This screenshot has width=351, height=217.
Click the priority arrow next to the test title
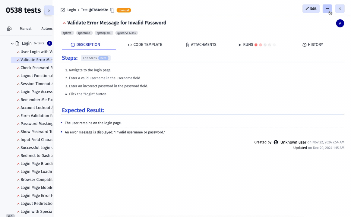coord(64,23)
